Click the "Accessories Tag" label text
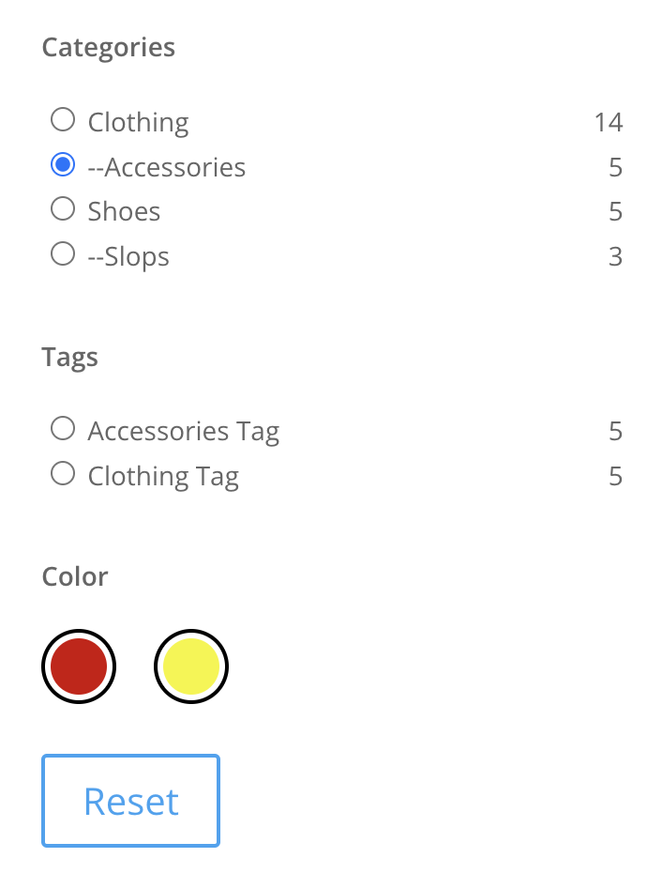 [x=183, y=432]
